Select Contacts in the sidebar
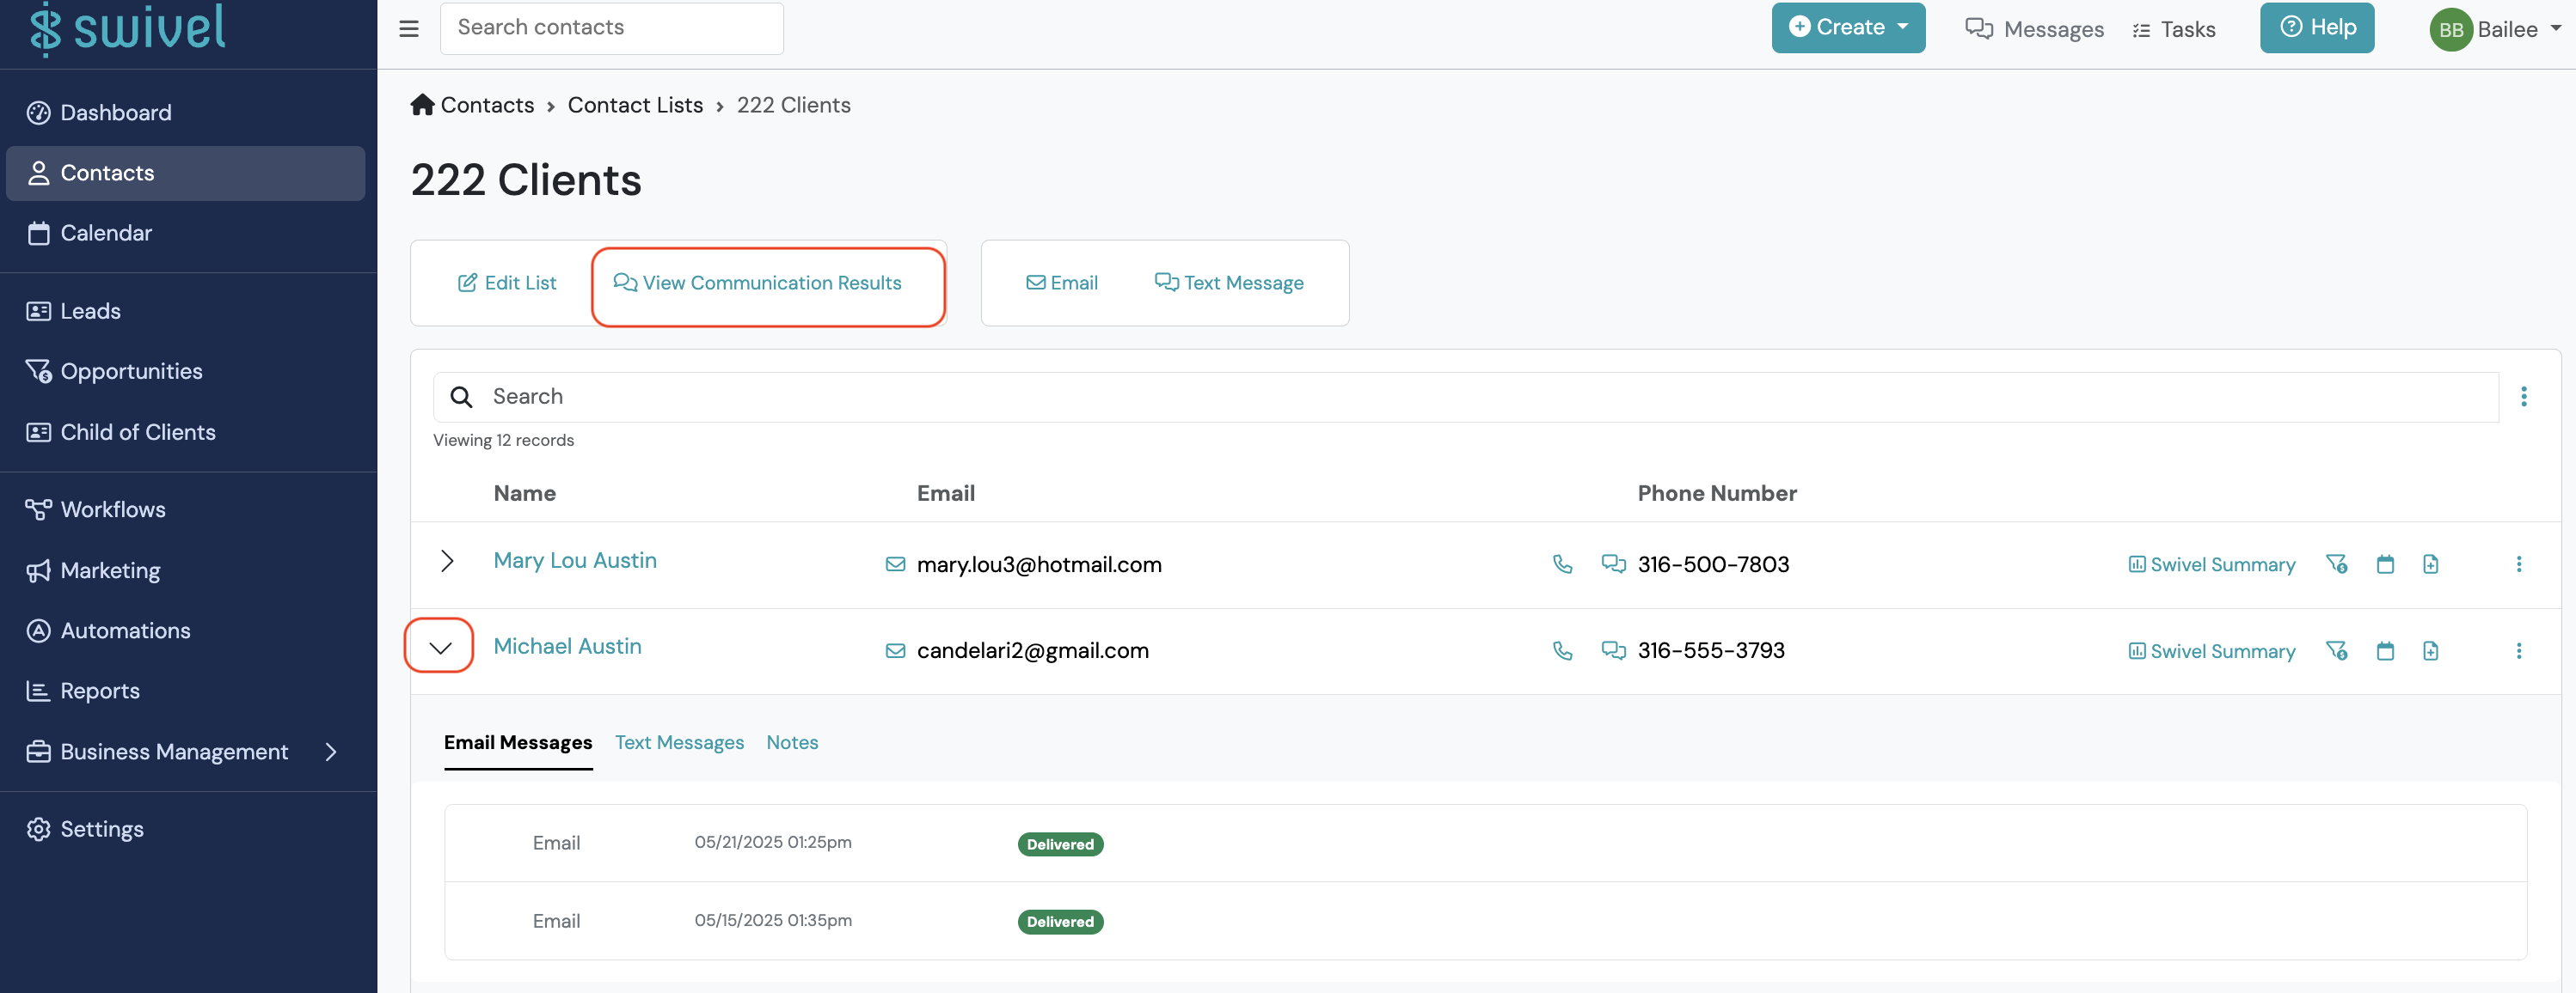Image resolution: width=2576 pixels, height=993 pixels. coord(186,173)
